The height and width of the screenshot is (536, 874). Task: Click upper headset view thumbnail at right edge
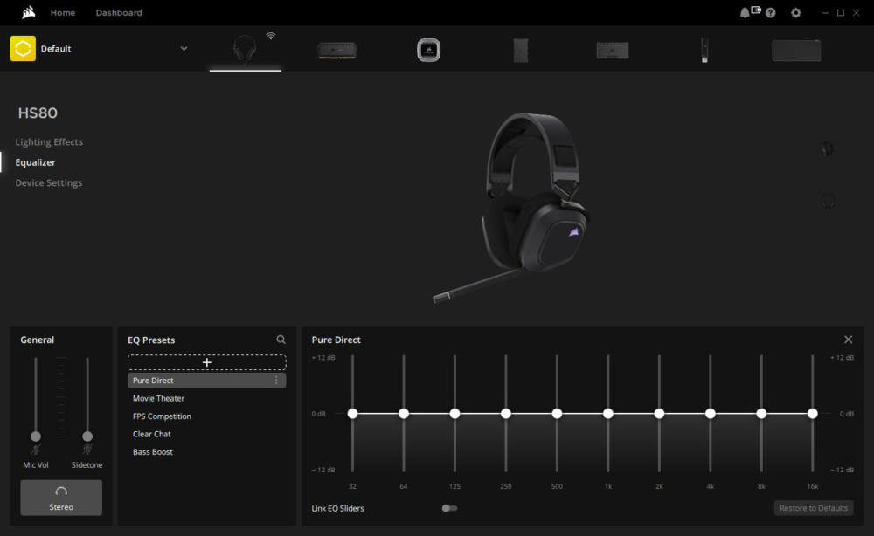(x=828, y=149)
